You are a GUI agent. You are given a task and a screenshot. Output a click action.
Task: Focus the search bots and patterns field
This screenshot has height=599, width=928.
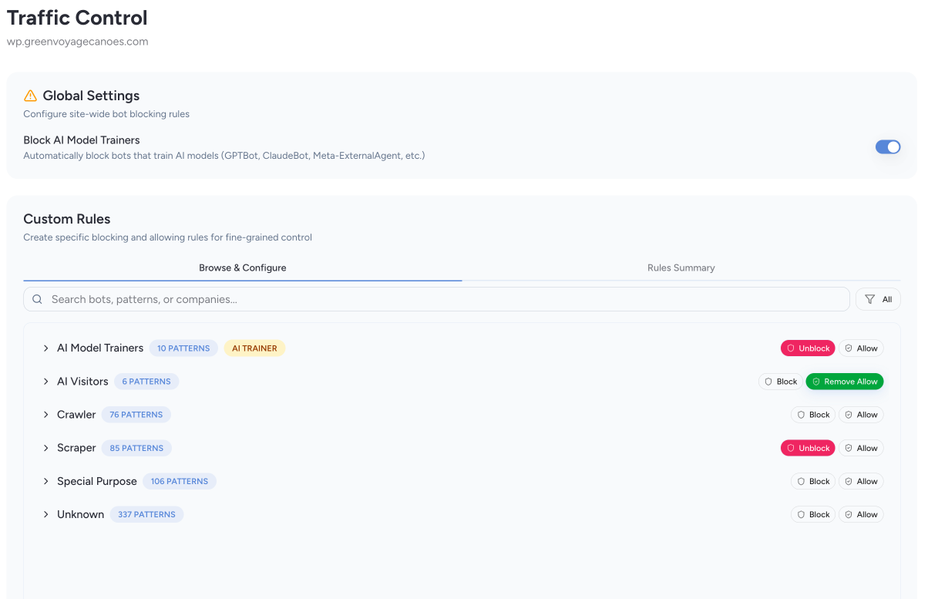439,299
